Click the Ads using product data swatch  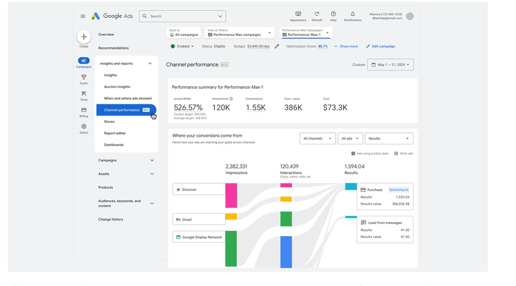[x=353, y=153]
